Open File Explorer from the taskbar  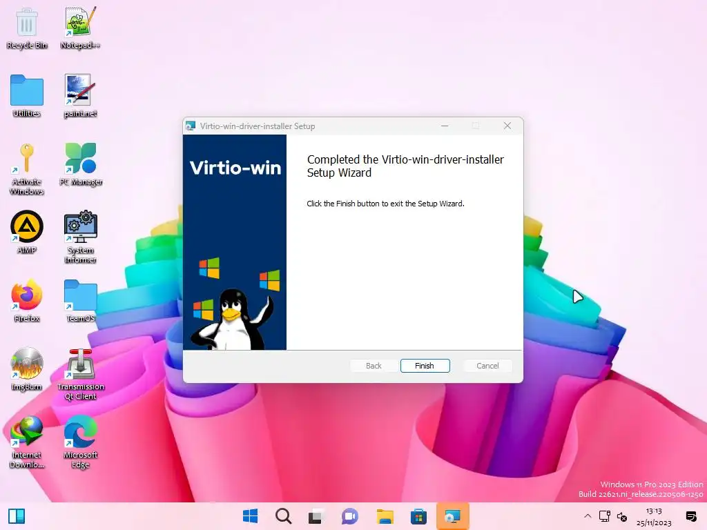tap(385, 516)
